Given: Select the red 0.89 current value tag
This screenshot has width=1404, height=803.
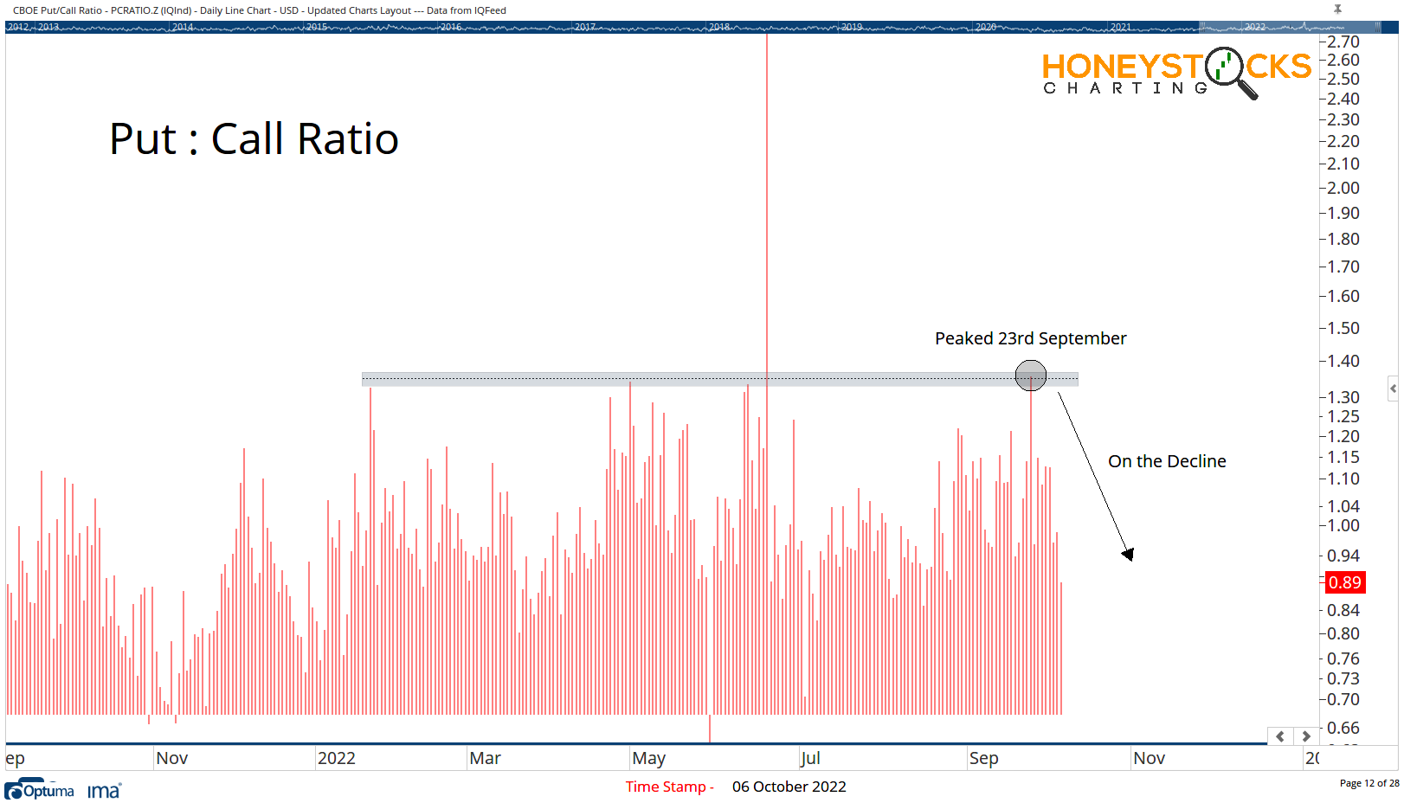Looking at the screenshot, I should 1345,582.
